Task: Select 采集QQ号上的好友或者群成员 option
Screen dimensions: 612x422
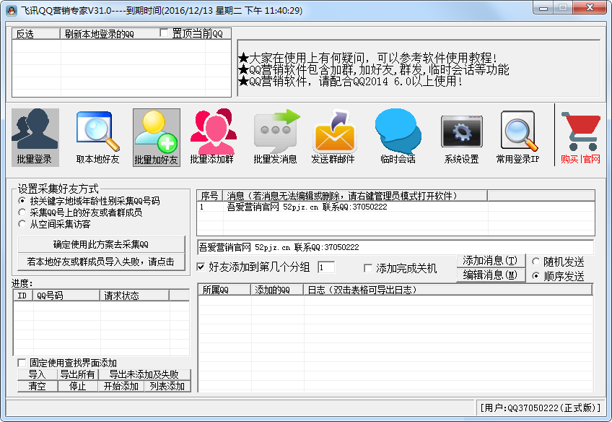Action: [x=22, y=212]
